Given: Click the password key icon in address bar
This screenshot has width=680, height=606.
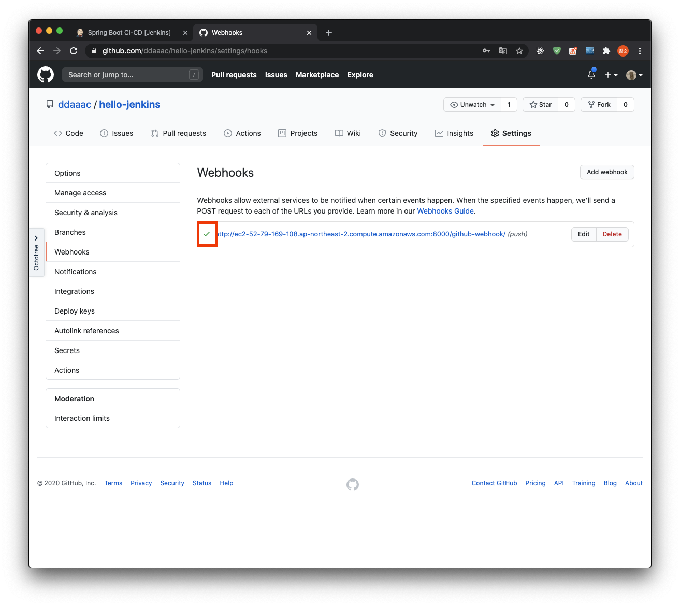Looking at the screenshot, I should point(486,51).
